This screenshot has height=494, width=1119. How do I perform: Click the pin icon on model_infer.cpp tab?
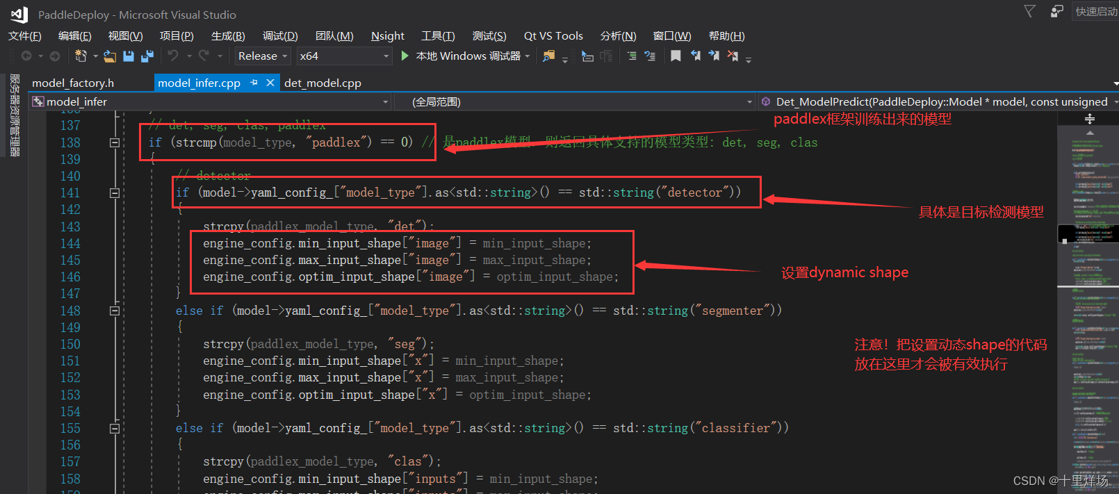click(x=254, y=83)
